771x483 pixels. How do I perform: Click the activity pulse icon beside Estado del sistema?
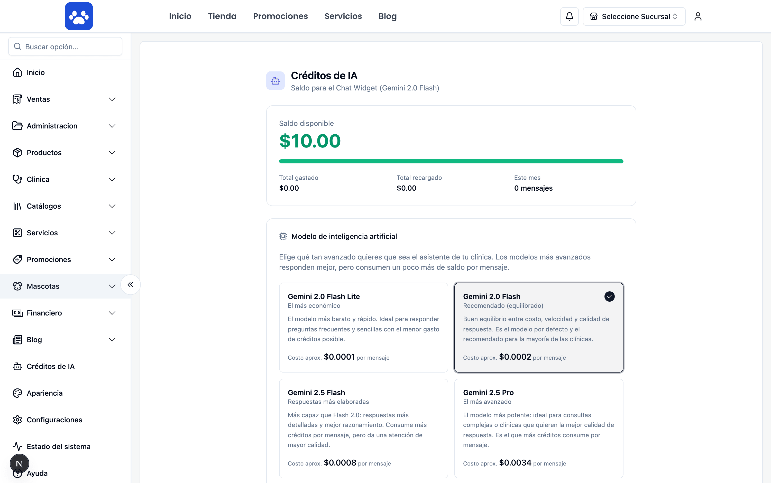(17, 447)
